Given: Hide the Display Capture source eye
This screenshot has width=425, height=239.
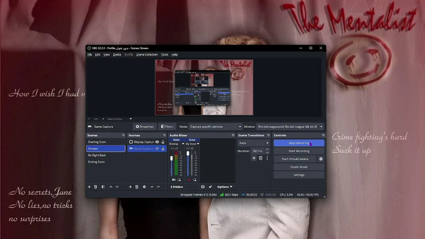Looking at the screenshot, I should pos(157,142).
